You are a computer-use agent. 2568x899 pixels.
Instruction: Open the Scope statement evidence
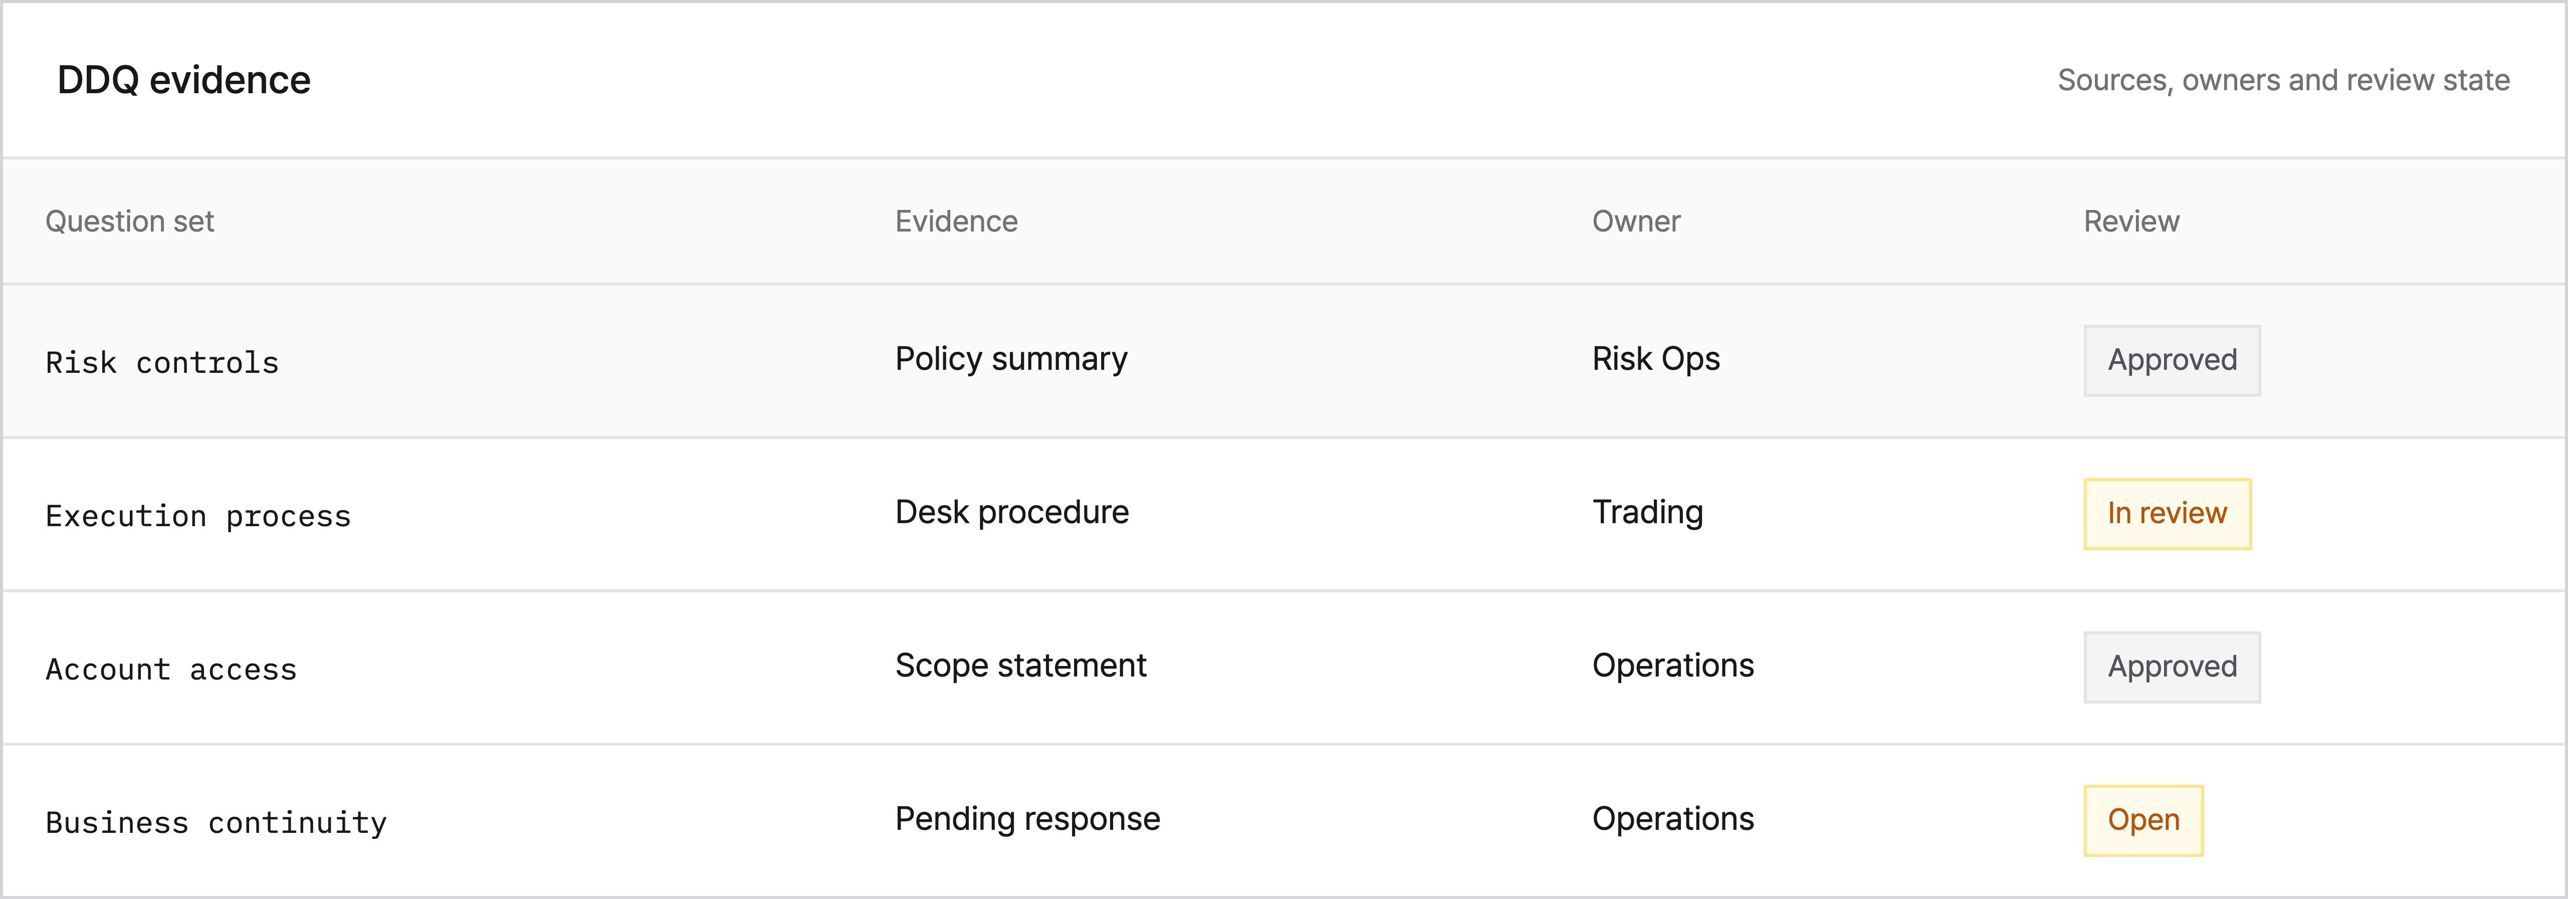[x=1021, y=666]
